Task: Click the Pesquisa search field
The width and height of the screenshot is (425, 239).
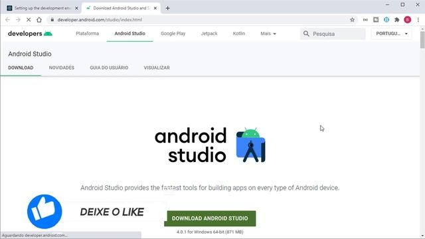Action: 333,34
